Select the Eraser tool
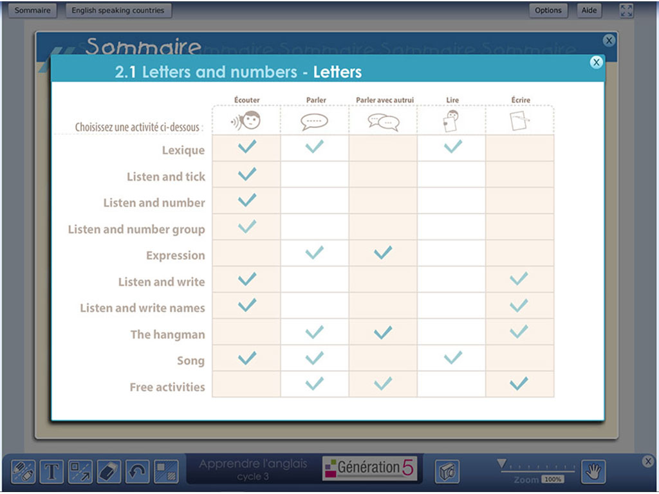 pos(108,471)
